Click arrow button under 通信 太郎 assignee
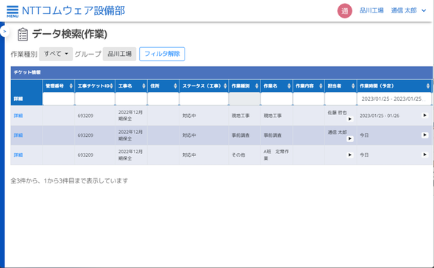 coord(350,138)
